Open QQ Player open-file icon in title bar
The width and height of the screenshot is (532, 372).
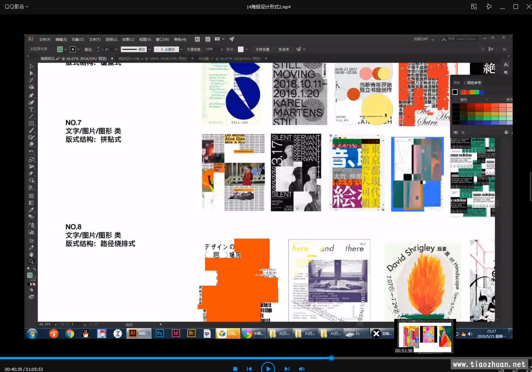click(x=474, y=7)
